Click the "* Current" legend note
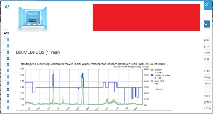Screen dimensions: 213x114 [x=159, y=89]
